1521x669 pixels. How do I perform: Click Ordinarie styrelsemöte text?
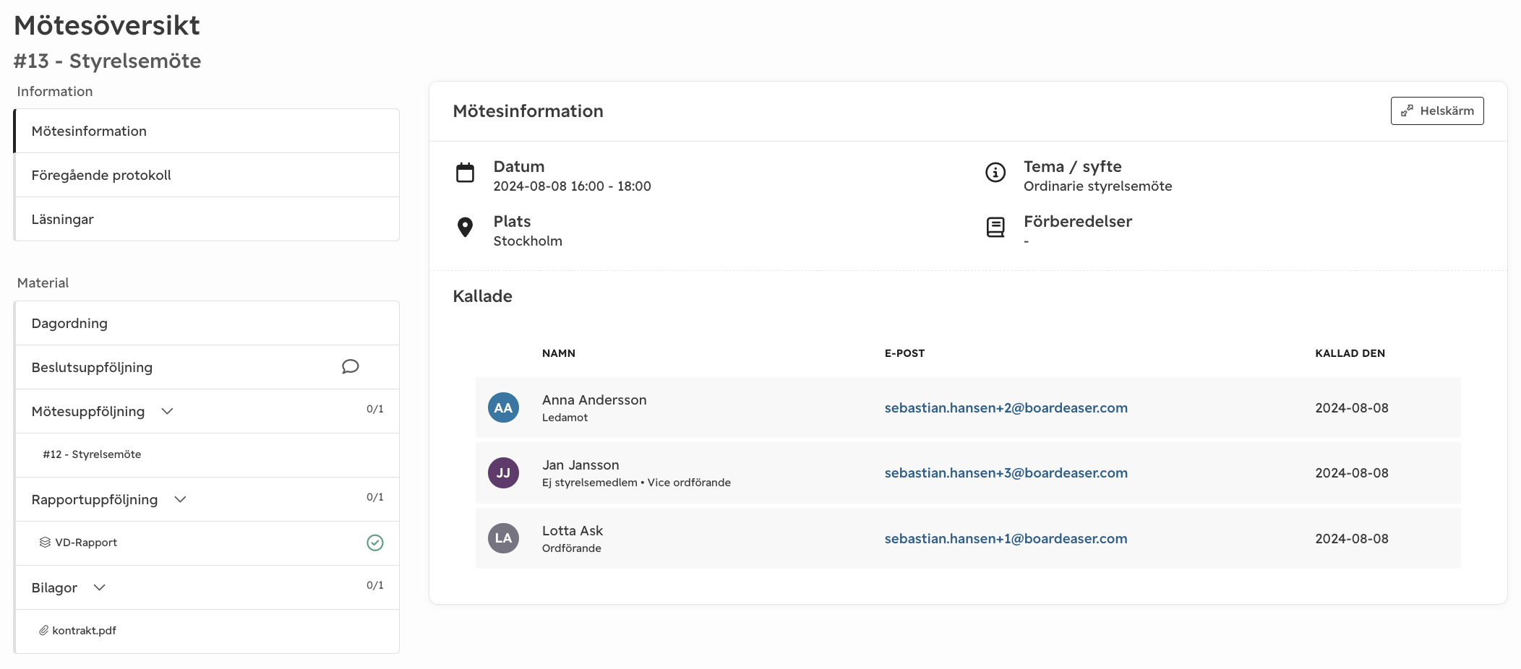[x=1097, y=186]
